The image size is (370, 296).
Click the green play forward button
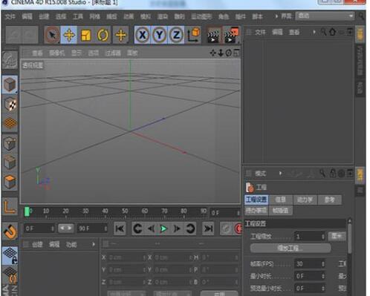click(163, 228)
